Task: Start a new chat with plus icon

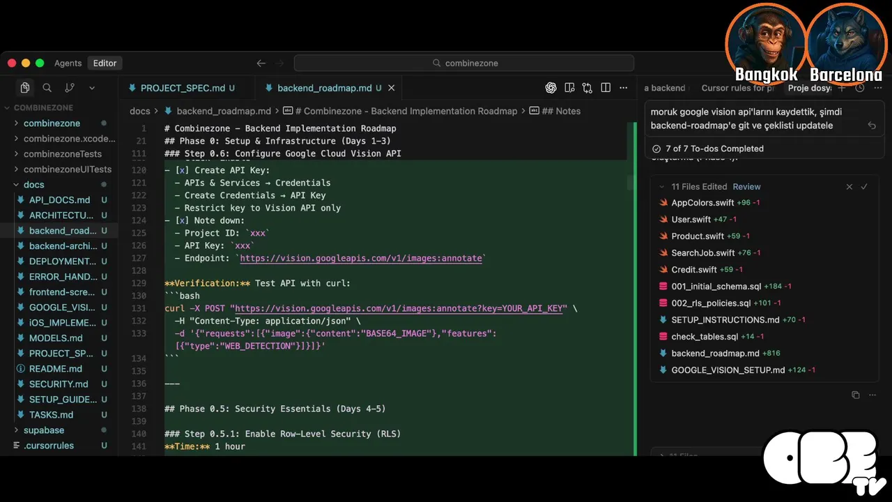Action: (842, 88)
